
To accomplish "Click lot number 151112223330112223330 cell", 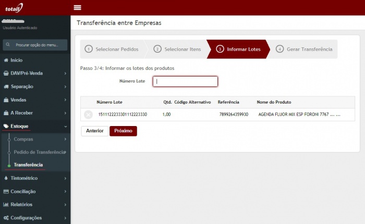I will pos(123,115).
